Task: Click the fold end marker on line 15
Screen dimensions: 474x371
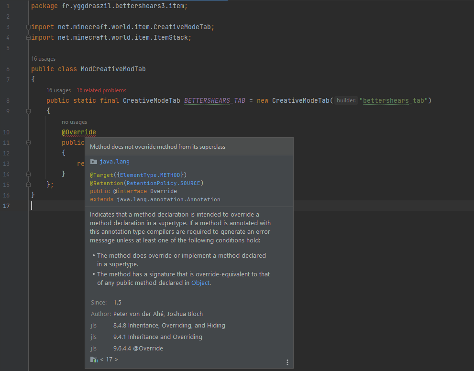Action: coord(28,185)
